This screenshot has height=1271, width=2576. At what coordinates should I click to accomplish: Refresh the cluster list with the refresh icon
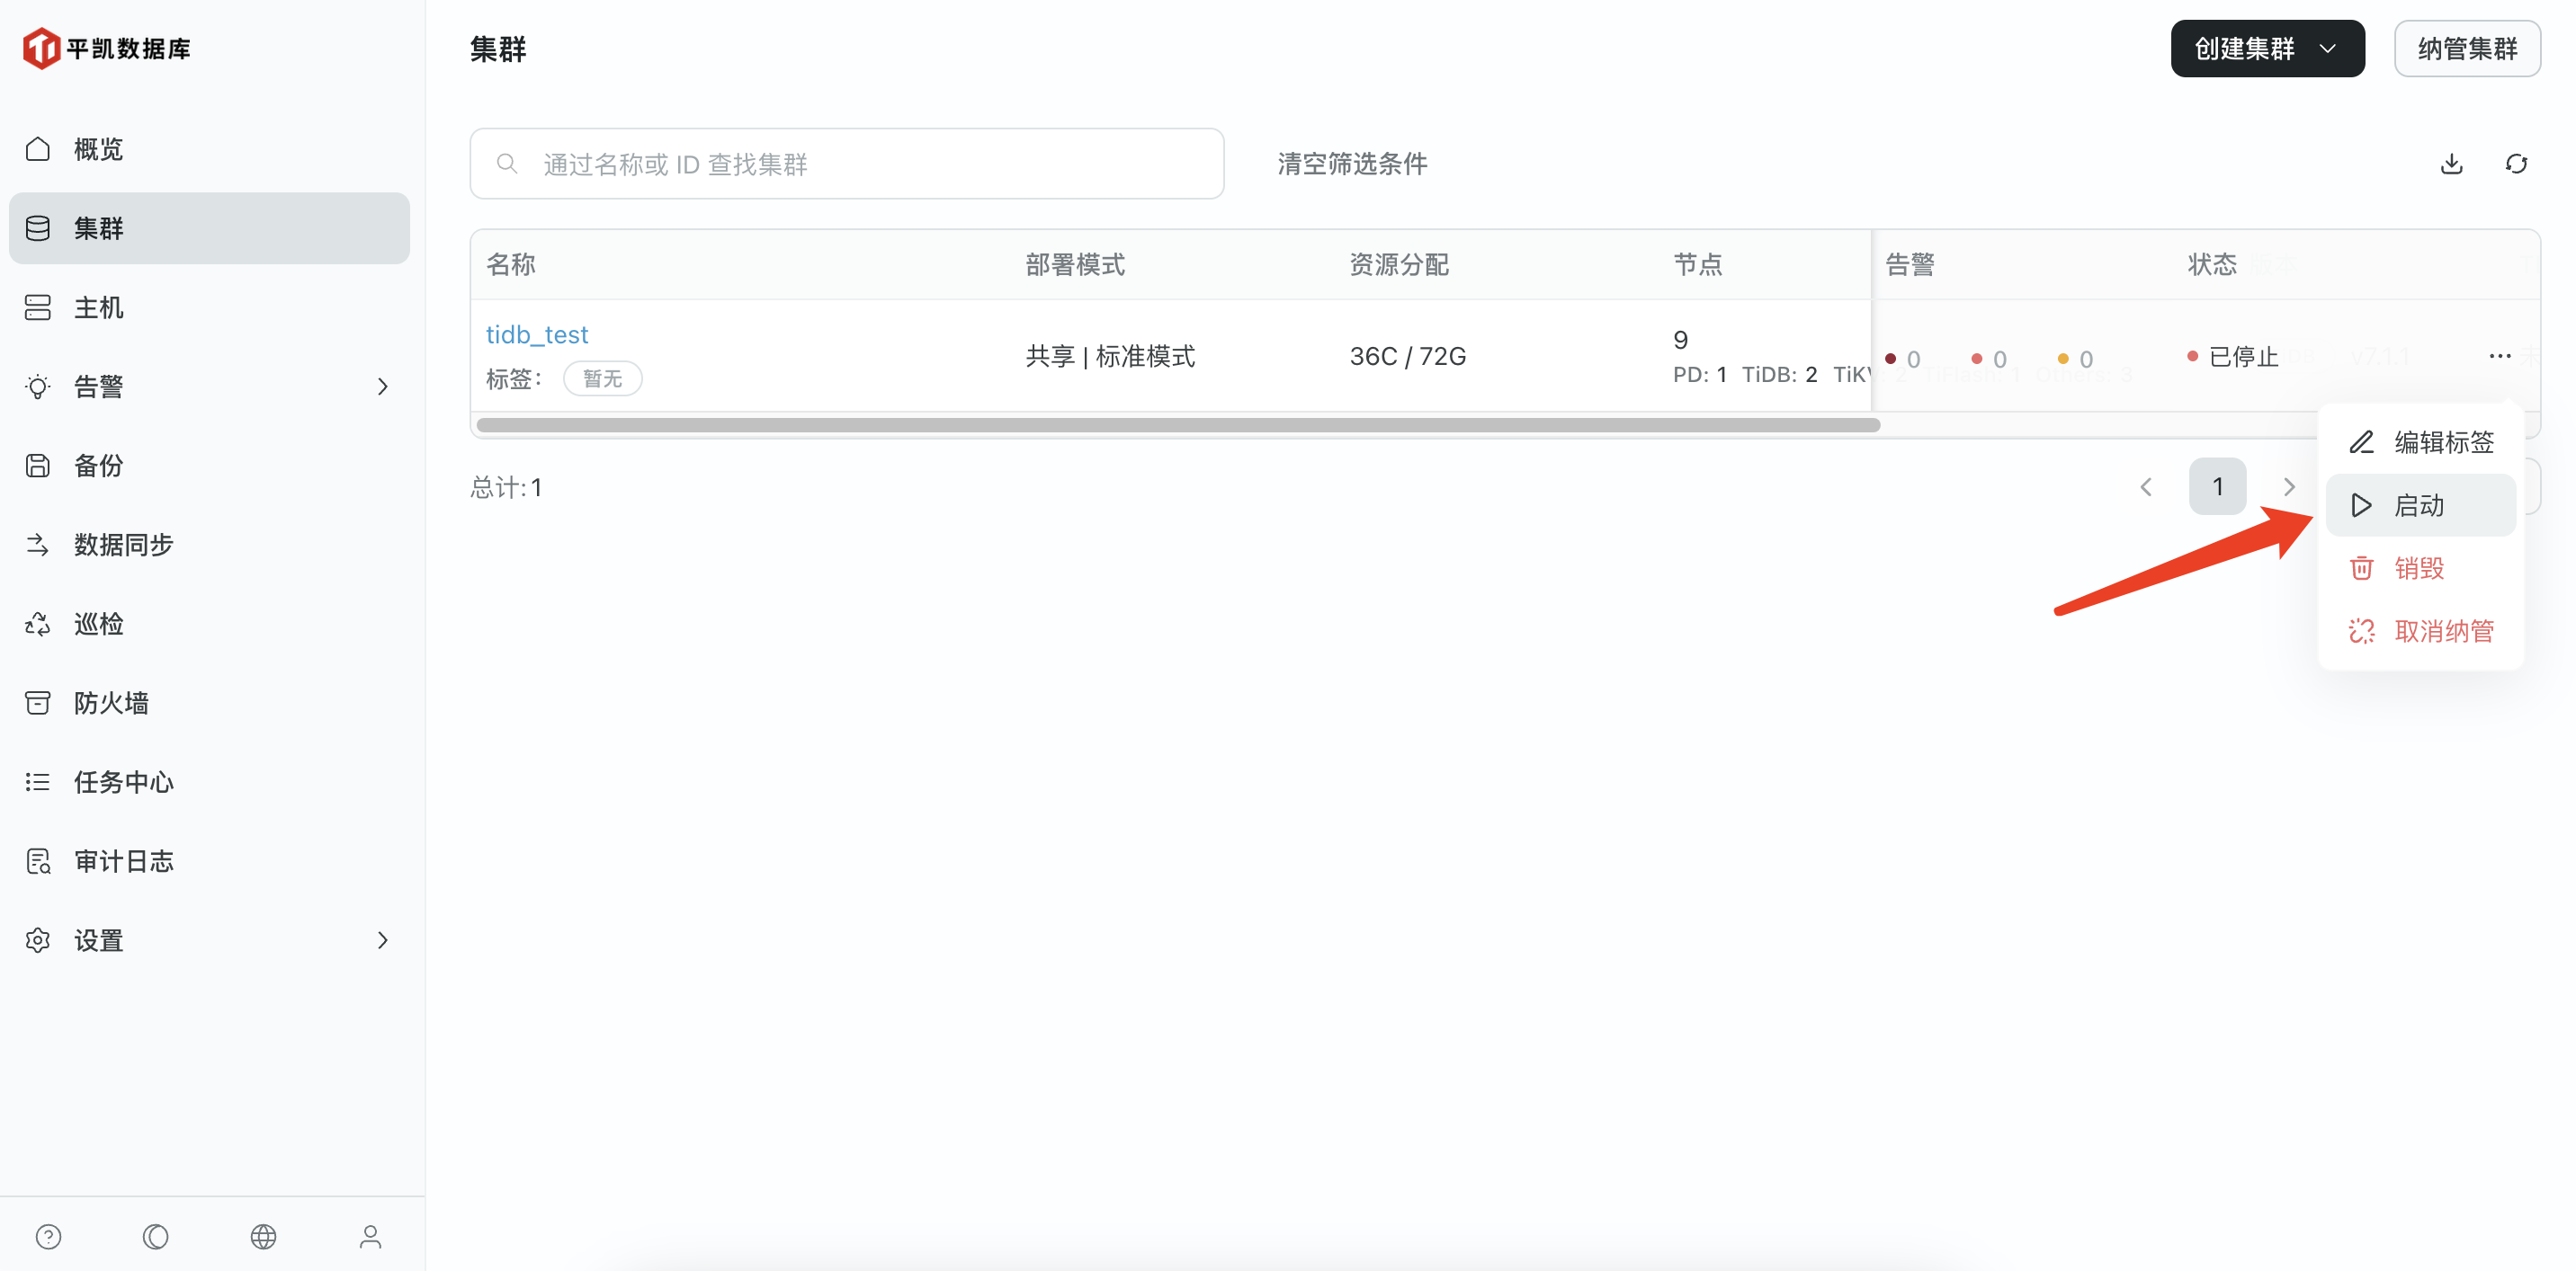pos(2518,164)
